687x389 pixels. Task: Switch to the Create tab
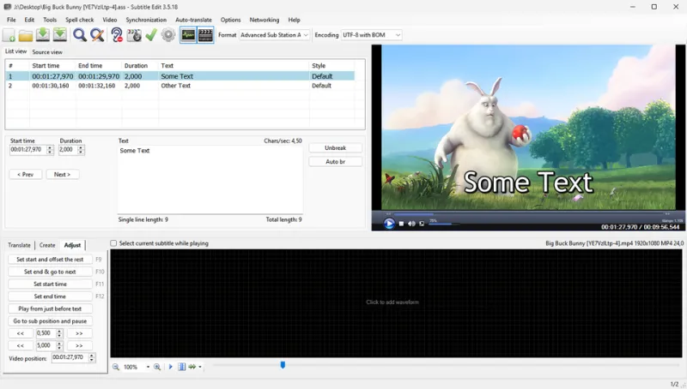(47, 245)
